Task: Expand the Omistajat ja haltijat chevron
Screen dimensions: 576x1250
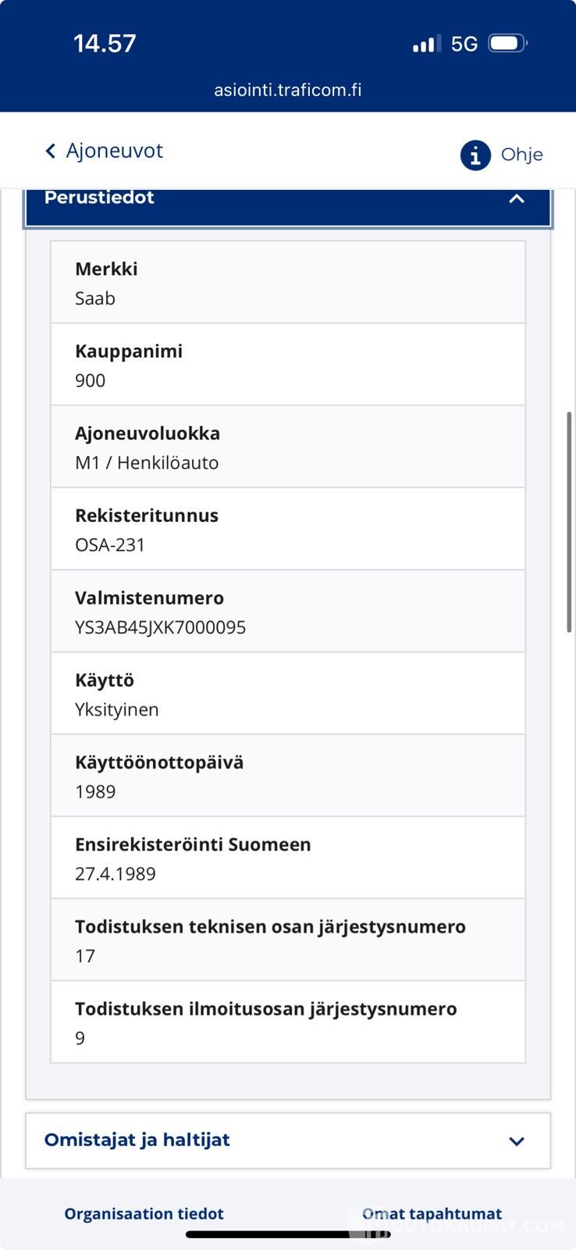Action: 516,1141
